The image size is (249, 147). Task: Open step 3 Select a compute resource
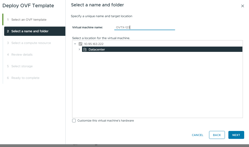[31, 43]
